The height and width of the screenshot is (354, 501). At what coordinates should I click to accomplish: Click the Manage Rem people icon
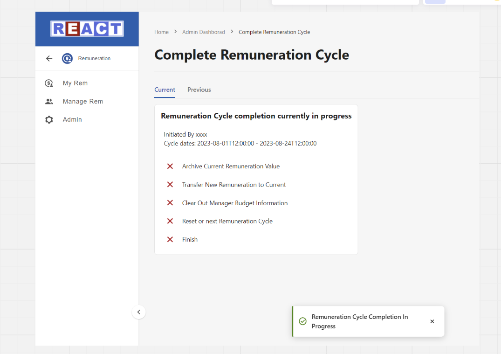click(x=49, y=101)
